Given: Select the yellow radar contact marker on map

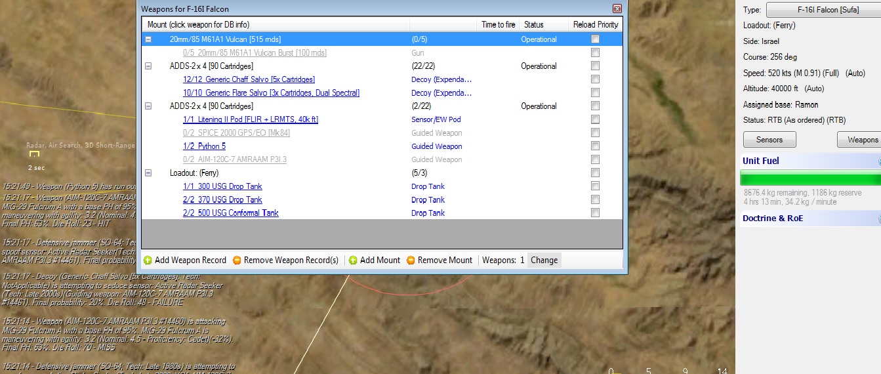Looking at the screenshot, I should pos(34,154).
